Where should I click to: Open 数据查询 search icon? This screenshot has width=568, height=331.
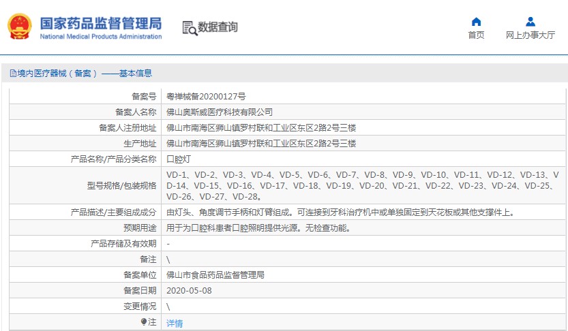(190, 28)
